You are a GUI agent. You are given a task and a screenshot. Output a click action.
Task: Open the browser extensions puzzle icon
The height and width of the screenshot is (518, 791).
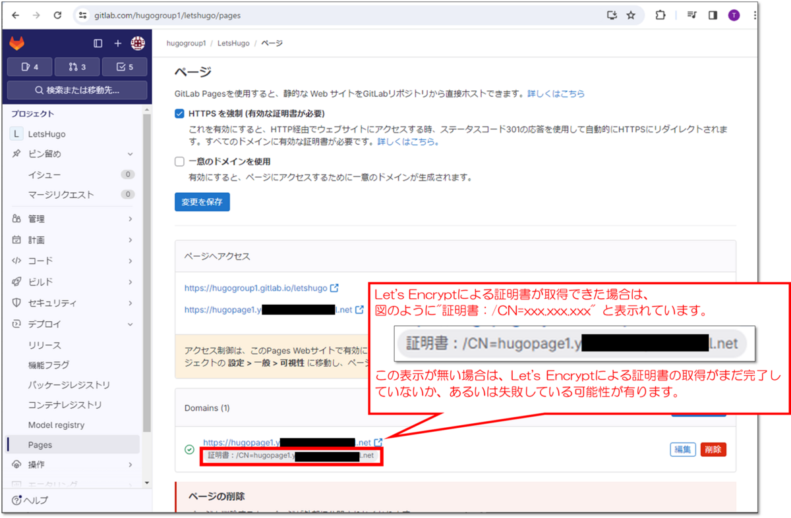pos(660,14)
